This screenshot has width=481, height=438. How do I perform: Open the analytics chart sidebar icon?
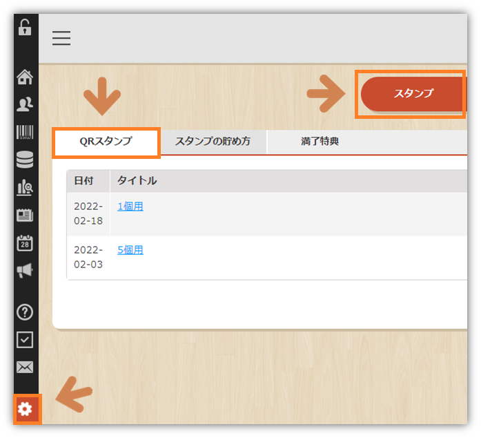(x=25, y=187)
